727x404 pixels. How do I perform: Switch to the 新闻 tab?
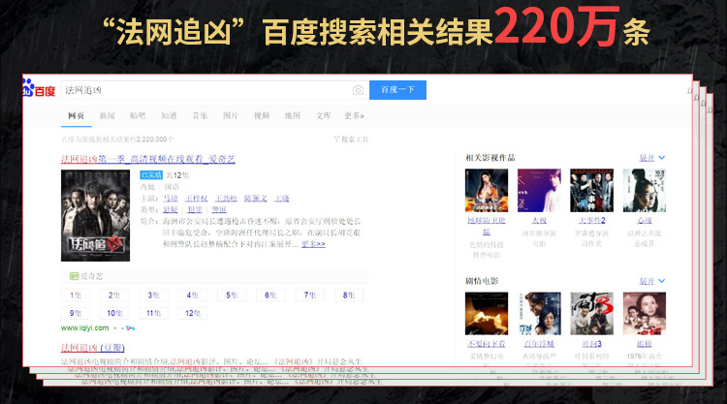point(107,116)
